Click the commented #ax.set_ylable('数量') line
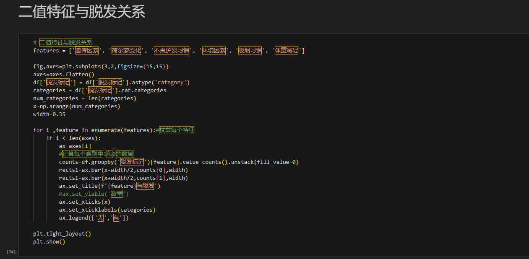This screenshot has width=529, height=259. coord(94,194)
